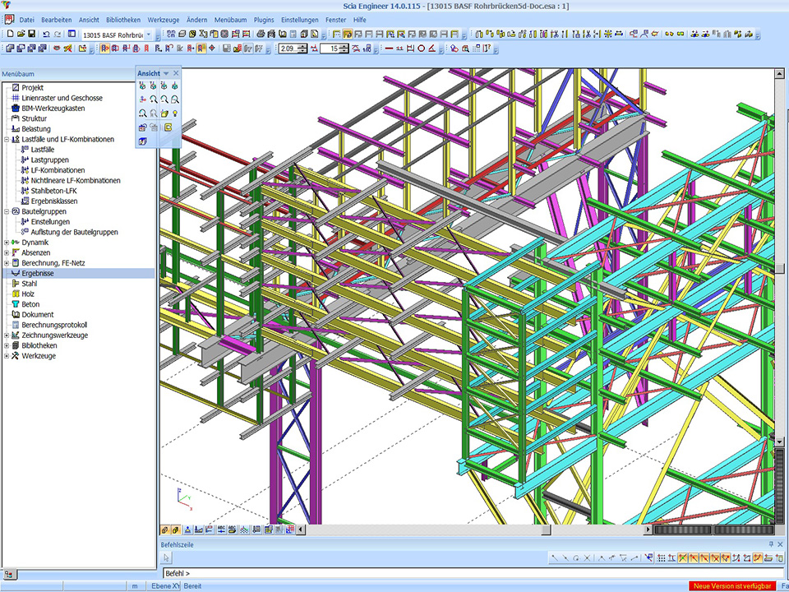Open the Bibliotheken menu
This screenshot has height=592, width=789.
(x=122, y=19)
